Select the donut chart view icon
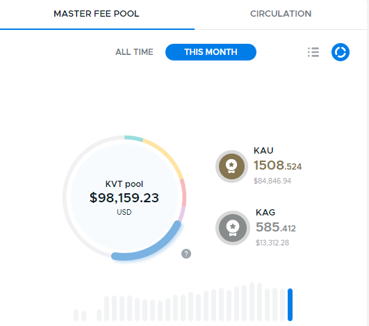Image resolution: width=369 pixels, height=326 pixels. tap(341, 52)
